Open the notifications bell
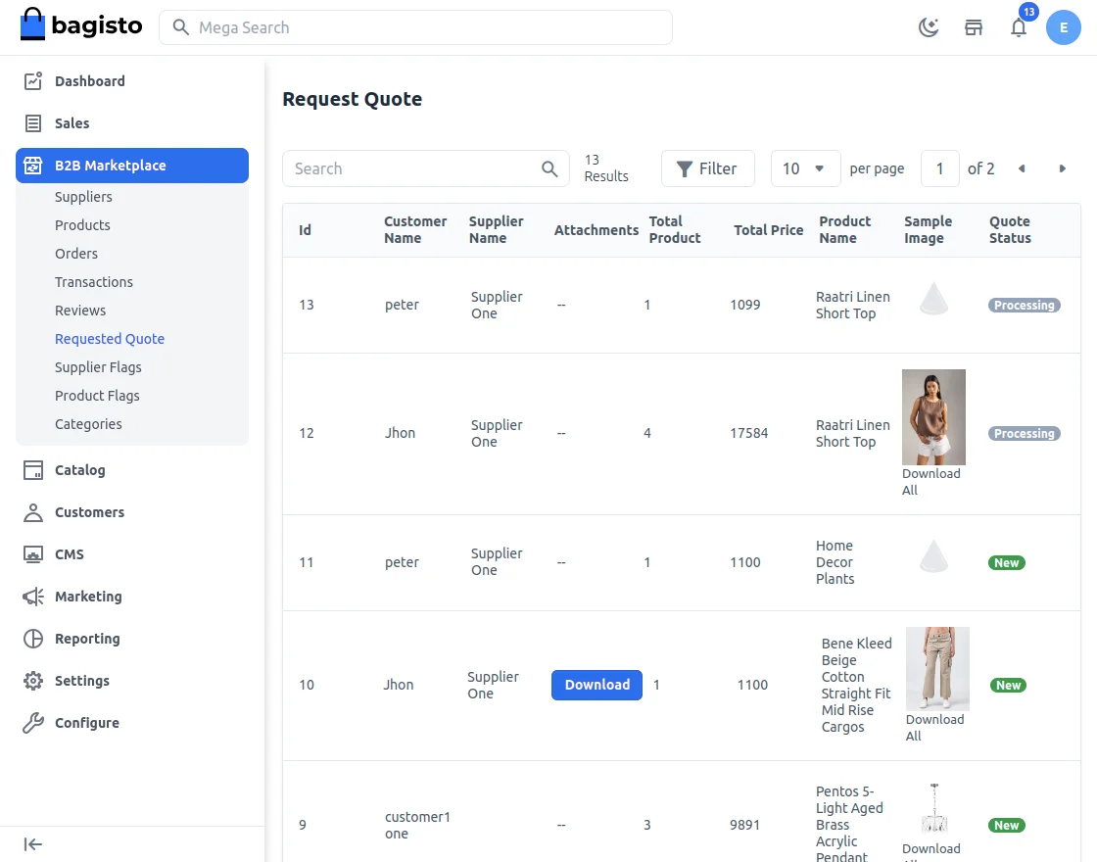The width and height of the screenshot is (1097, 862). coord(1019,27)
